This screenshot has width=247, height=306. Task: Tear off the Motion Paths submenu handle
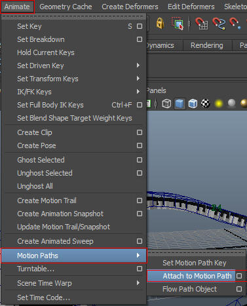tap(196, 253)
